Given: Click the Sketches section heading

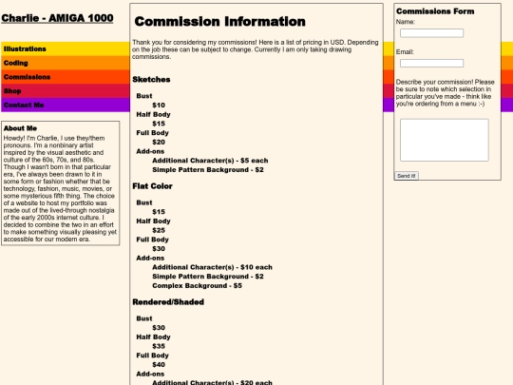Looking at the screenshot, I should coord(151,80).
